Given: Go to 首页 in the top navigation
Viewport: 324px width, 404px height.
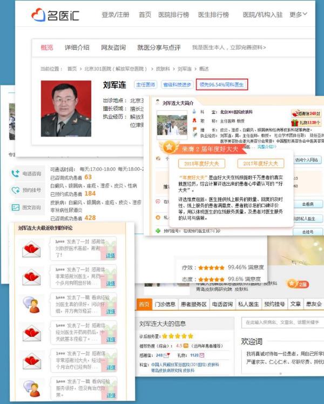Looking at the screenshot, I should (145, 15).
